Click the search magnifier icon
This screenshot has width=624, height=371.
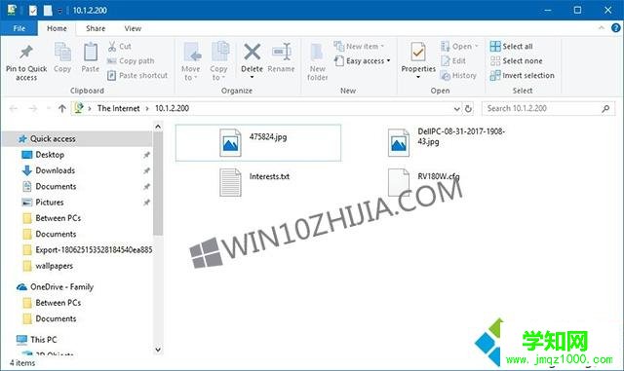(x=605, y=108)
